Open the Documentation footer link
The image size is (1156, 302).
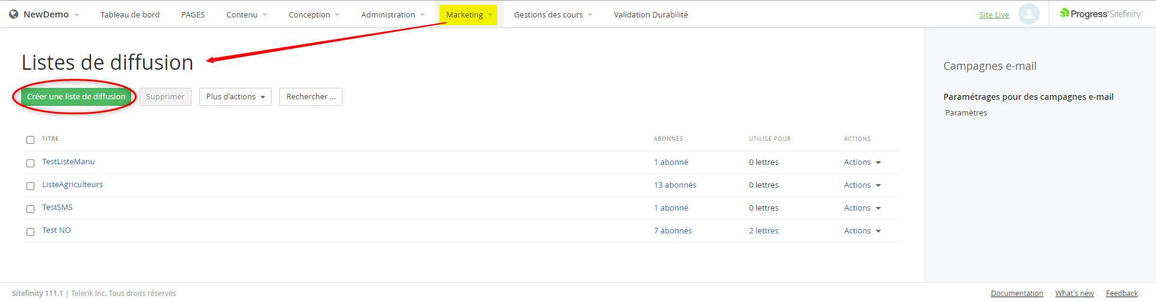pos(1016,294)
